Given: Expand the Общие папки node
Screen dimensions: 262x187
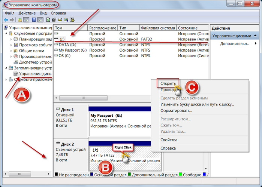Looking at the screenshot, I should [x=11, y=51].
